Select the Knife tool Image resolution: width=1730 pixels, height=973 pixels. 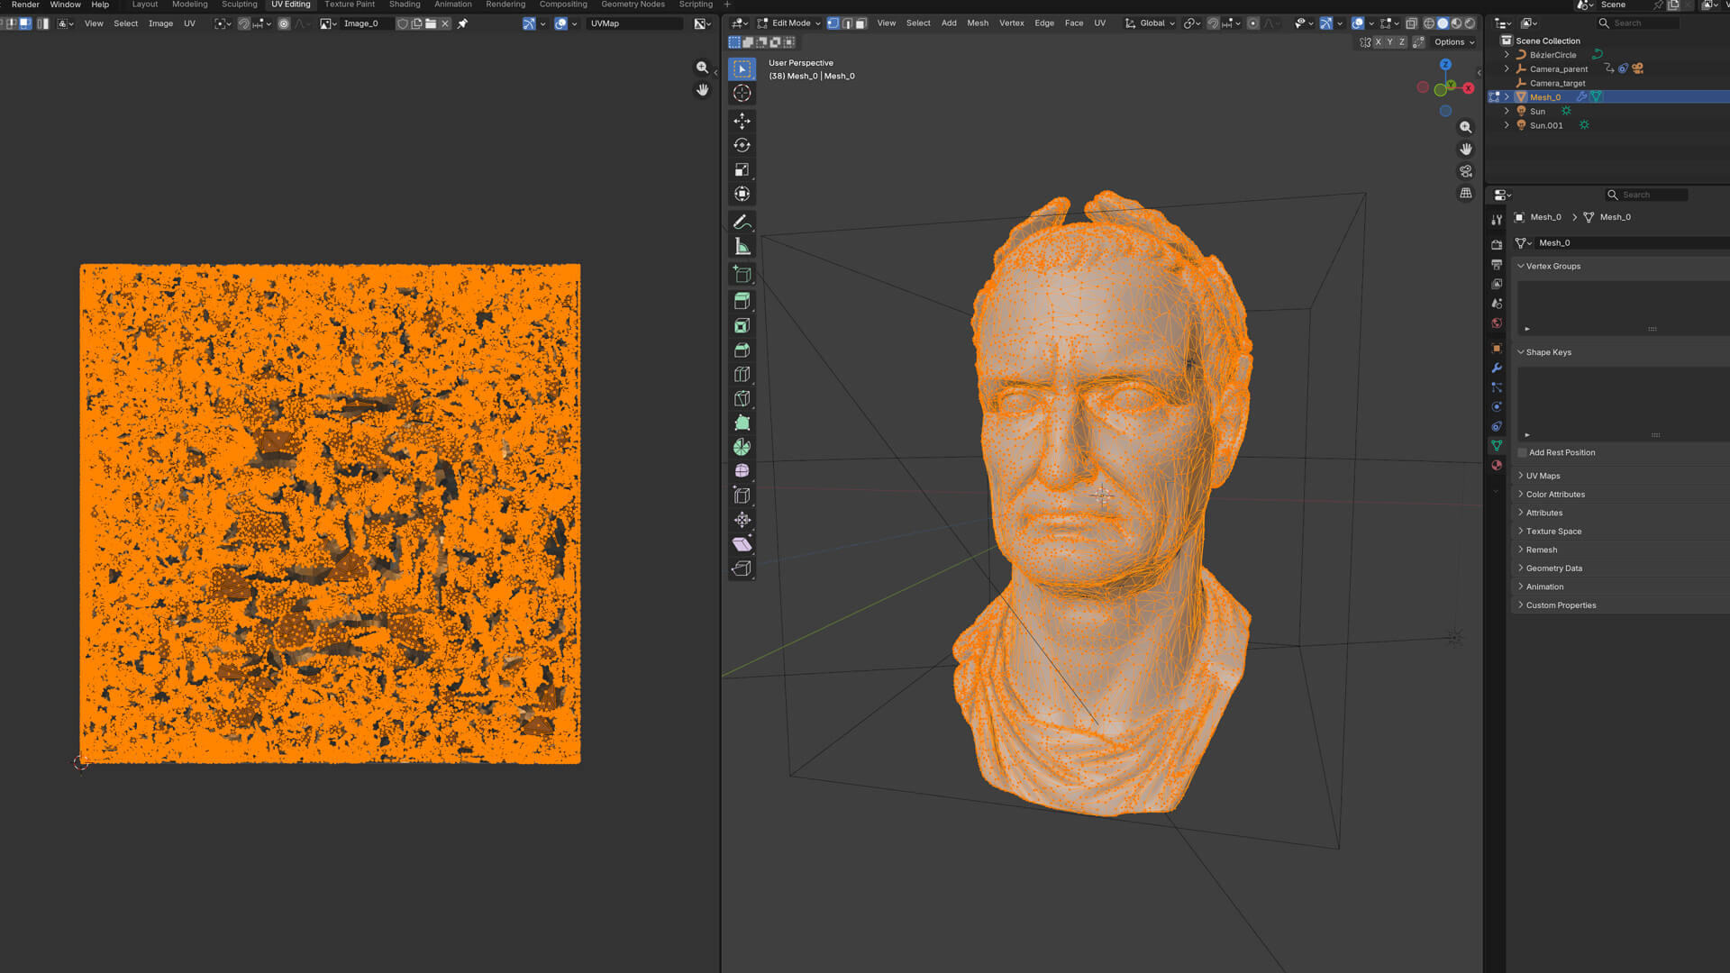742,398
